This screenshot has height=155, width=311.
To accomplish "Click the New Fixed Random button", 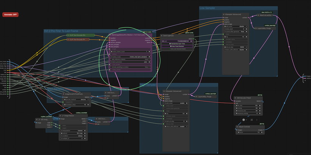I will (177, 46).
